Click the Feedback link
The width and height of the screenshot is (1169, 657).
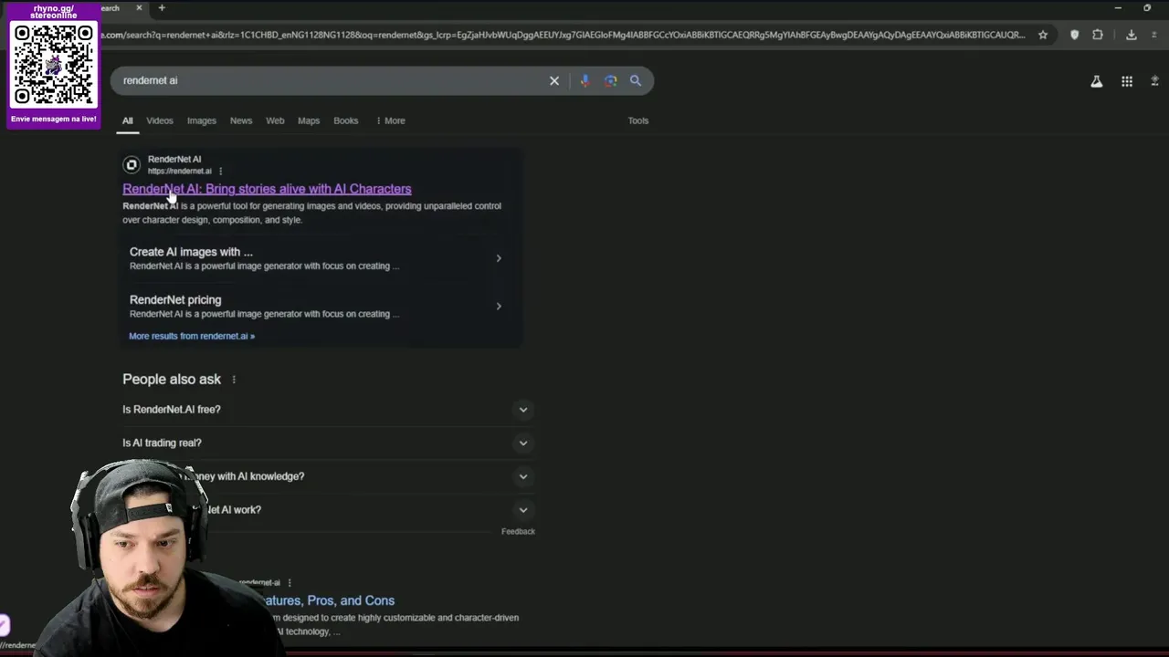coord(518,531)
